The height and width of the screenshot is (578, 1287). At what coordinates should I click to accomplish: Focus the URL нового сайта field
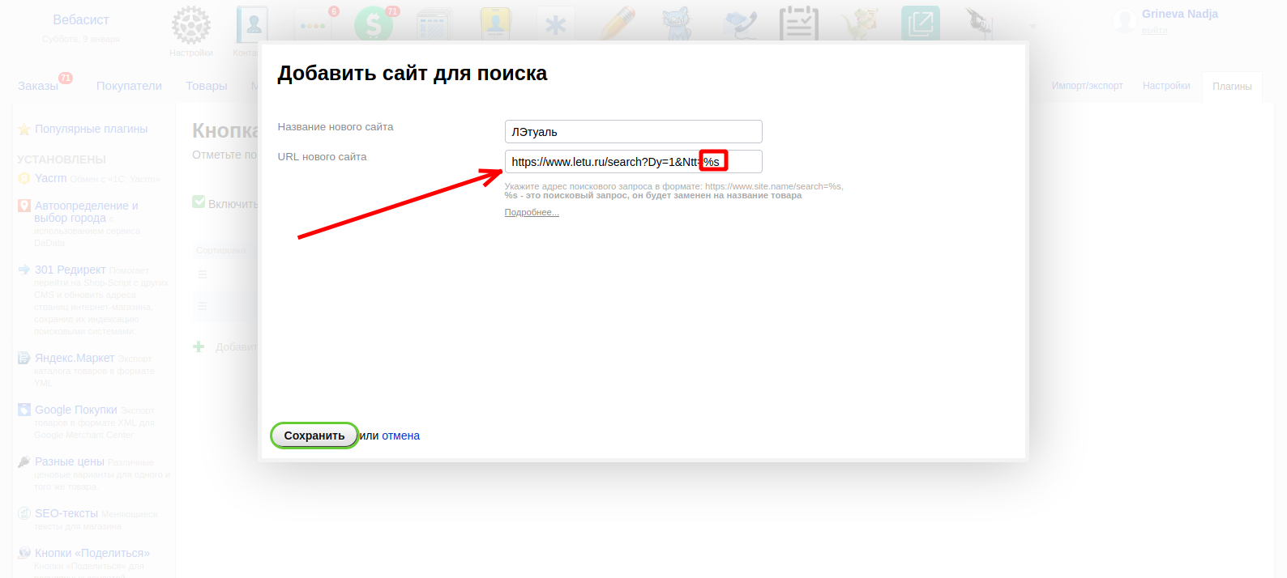pos(634,161)
